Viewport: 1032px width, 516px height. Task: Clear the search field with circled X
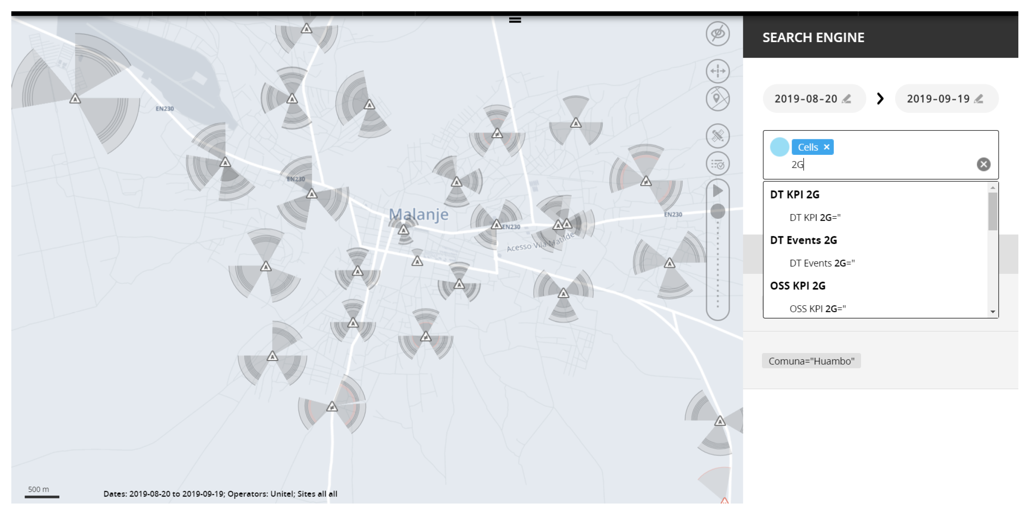click(x=983, y=164)
